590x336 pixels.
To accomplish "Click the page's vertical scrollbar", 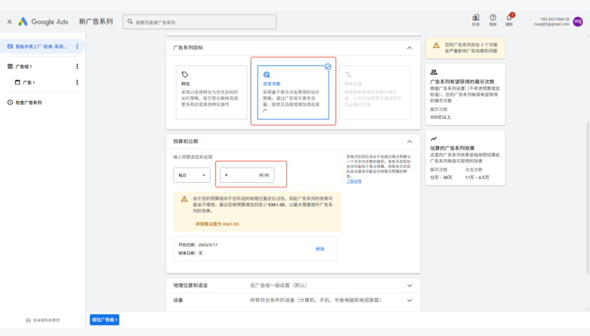I will pyautogui.click(x=588, y=198).
